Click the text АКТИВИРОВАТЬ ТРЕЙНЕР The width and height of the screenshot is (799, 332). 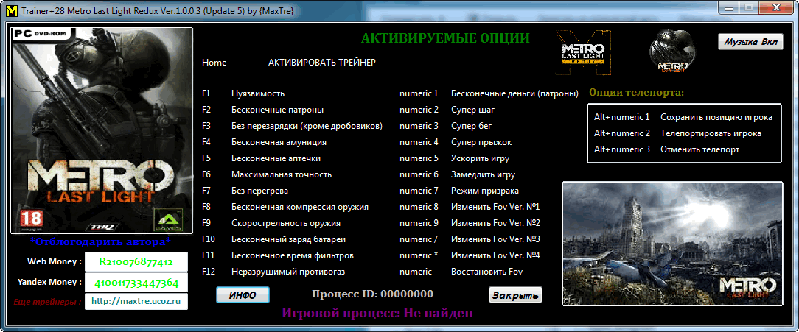(x=321, y=62)
